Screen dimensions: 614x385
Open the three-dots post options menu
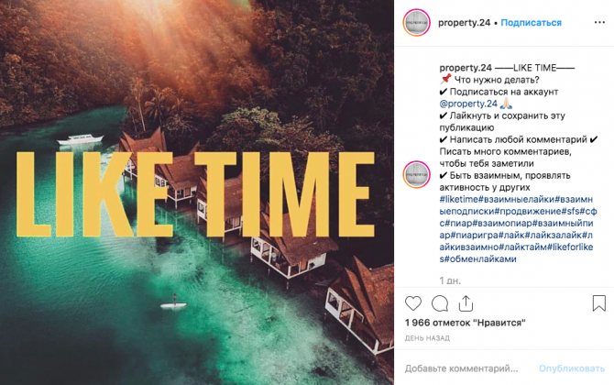[x=599, y=22]
